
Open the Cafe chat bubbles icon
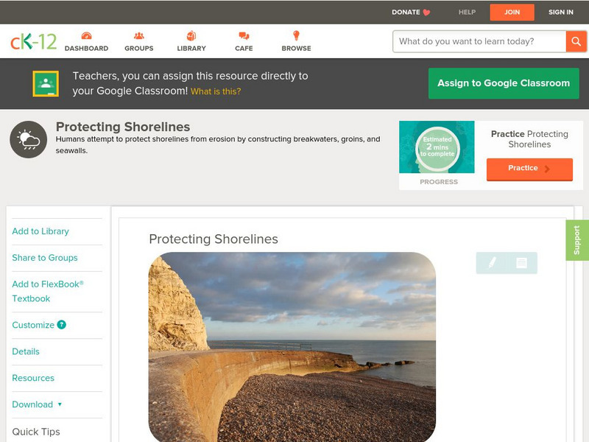244,35
